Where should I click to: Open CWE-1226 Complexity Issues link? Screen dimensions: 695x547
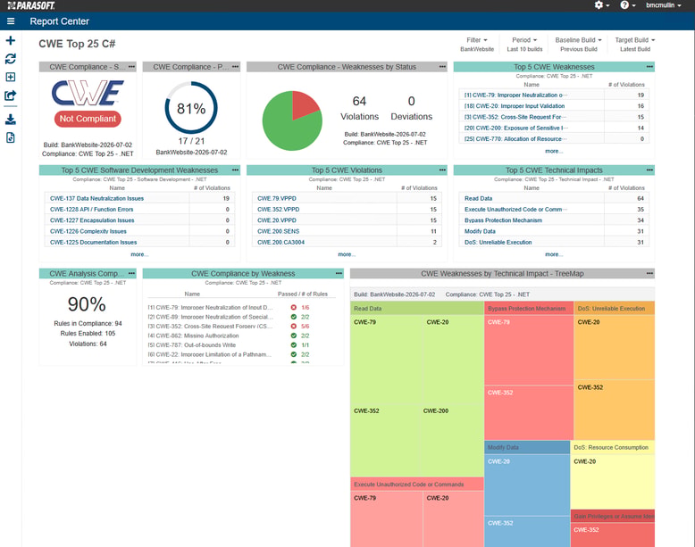coord(88,231)
